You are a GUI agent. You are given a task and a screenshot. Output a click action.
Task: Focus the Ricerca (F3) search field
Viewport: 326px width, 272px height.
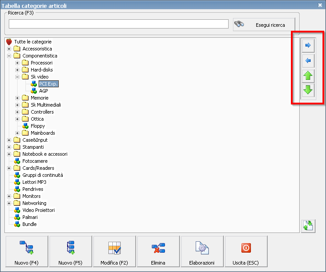tap(118, 24)
